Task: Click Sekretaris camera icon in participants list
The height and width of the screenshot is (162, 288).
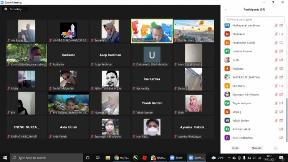Action: [281, 86]
